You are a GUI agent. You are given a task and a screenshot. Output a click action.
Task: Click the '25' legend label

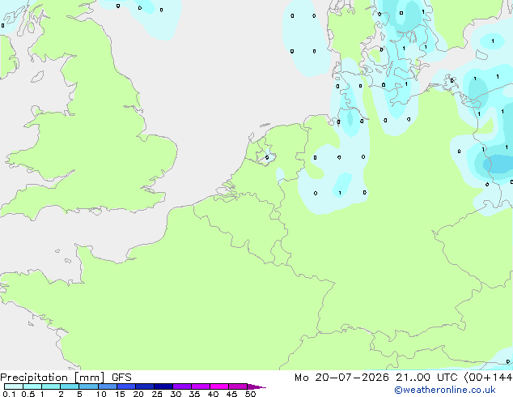point(157,394)
